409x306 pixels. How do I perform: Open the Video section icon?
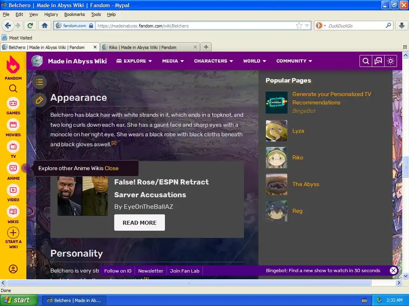(13, 190)
